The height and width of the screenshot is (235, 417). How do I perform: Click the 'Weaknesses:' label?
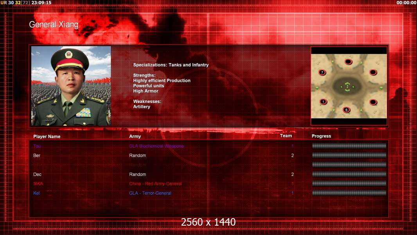click(147, 101)
